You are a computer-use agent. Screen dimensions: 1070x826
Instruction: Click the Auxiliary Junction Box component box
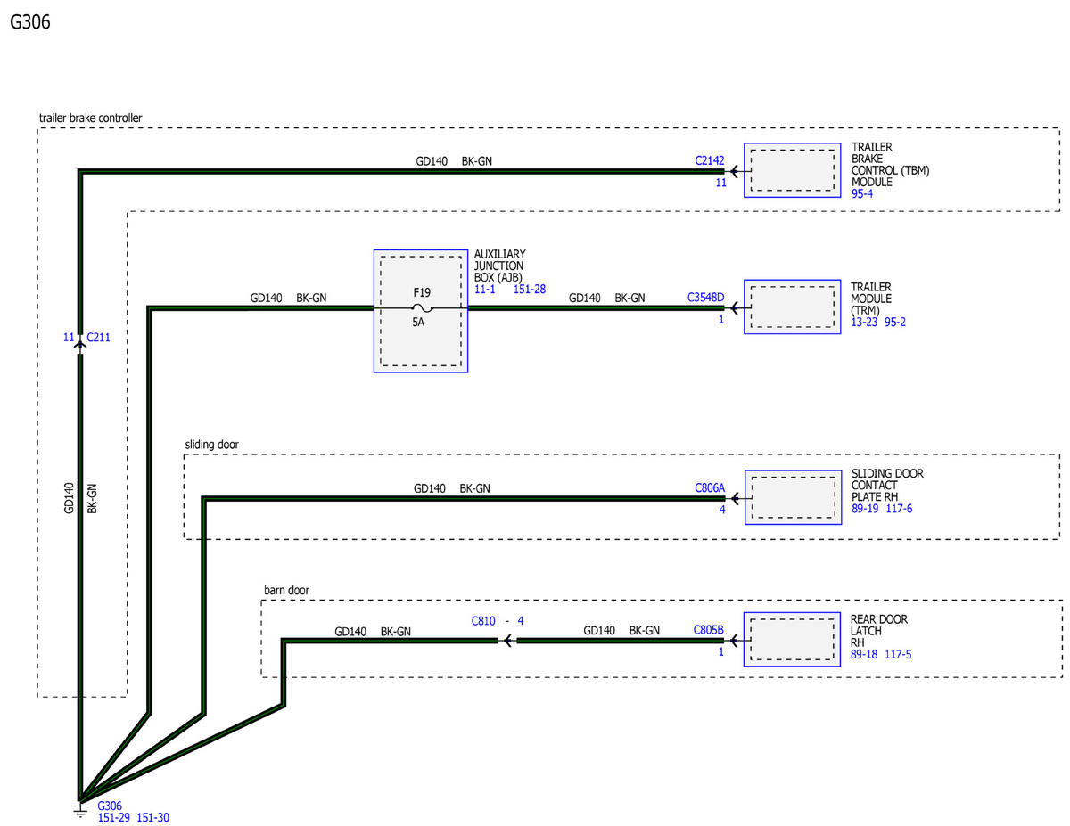[420, 311]
